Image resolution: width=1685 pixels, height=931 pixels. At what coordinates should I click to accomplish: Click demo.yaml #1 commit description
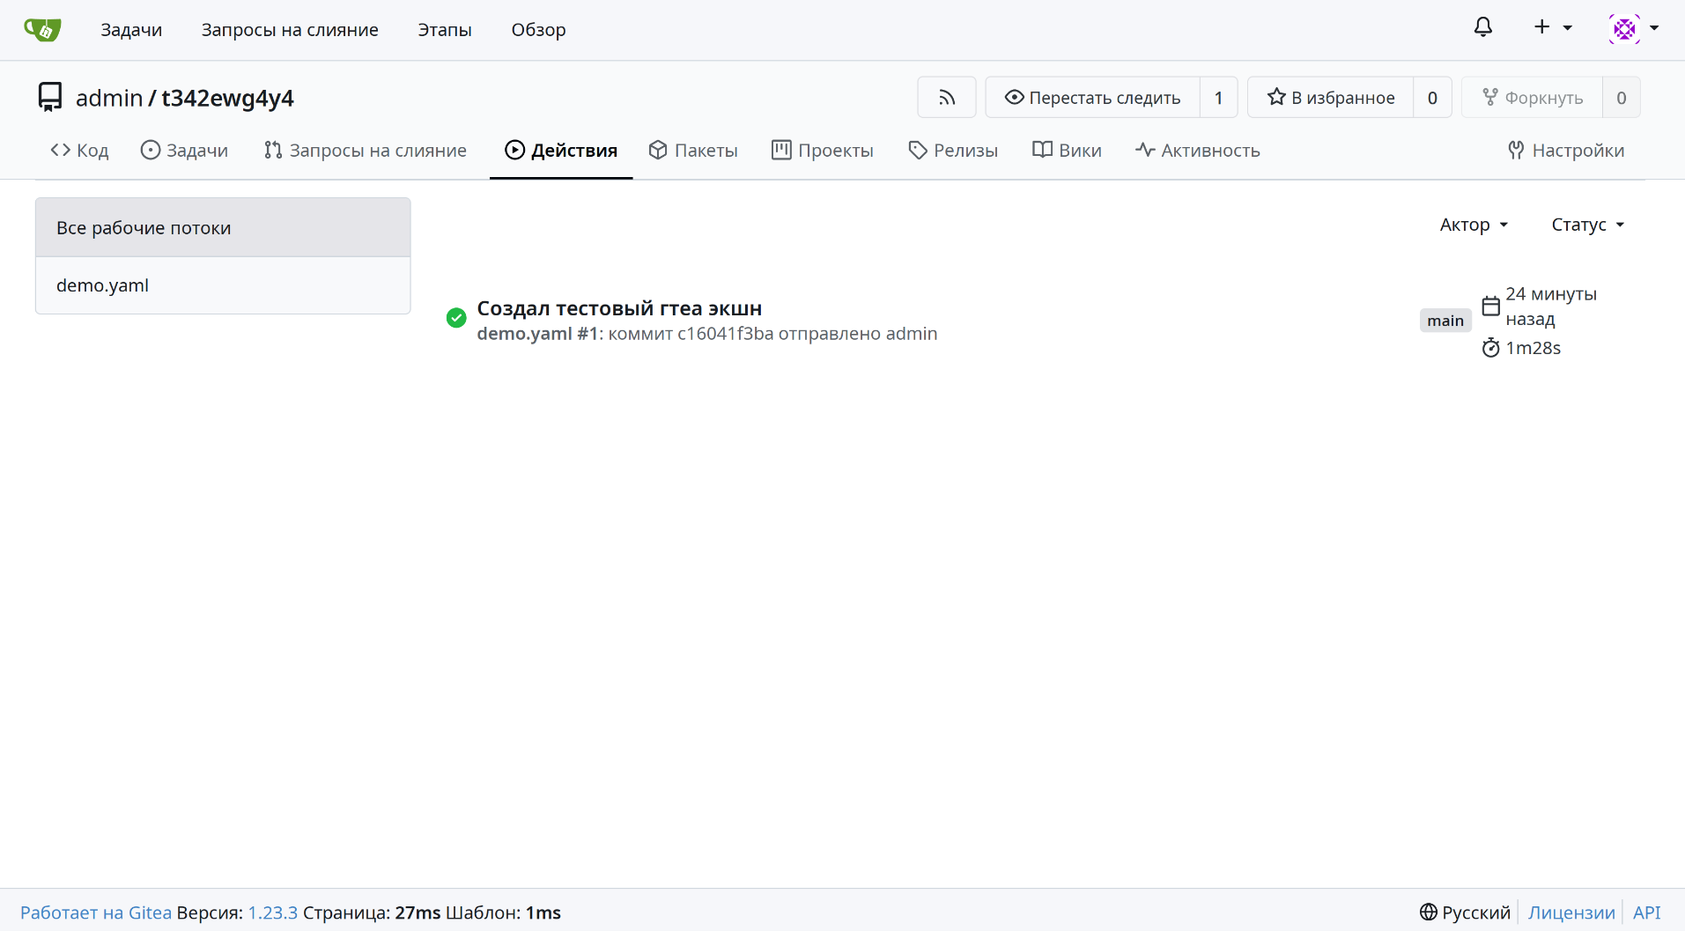706,334
